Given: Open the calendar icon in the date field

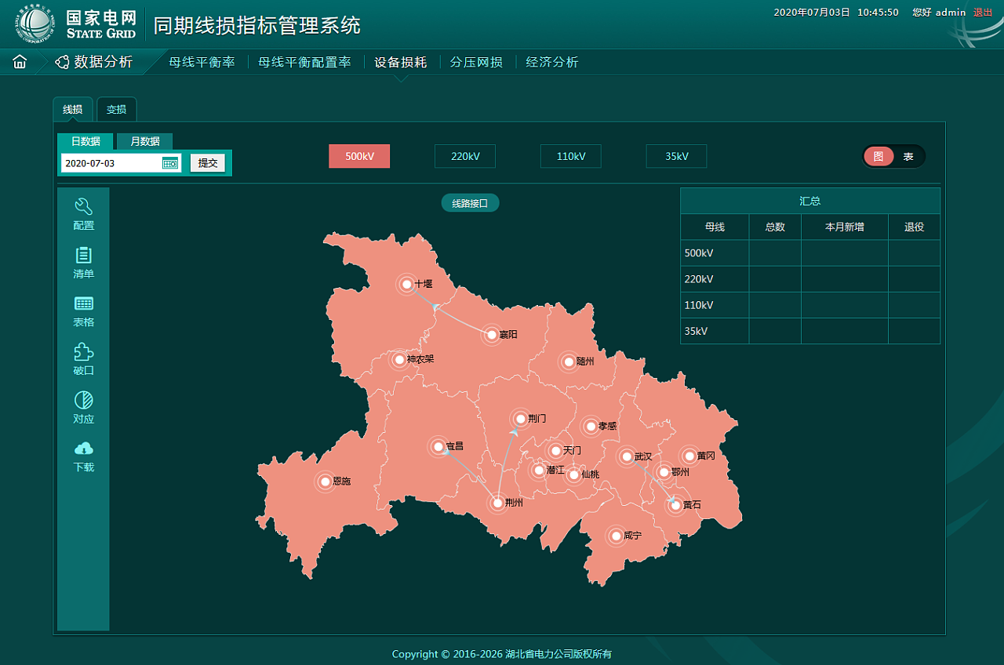Looking at the screenshot, I should tap(169, 162).
